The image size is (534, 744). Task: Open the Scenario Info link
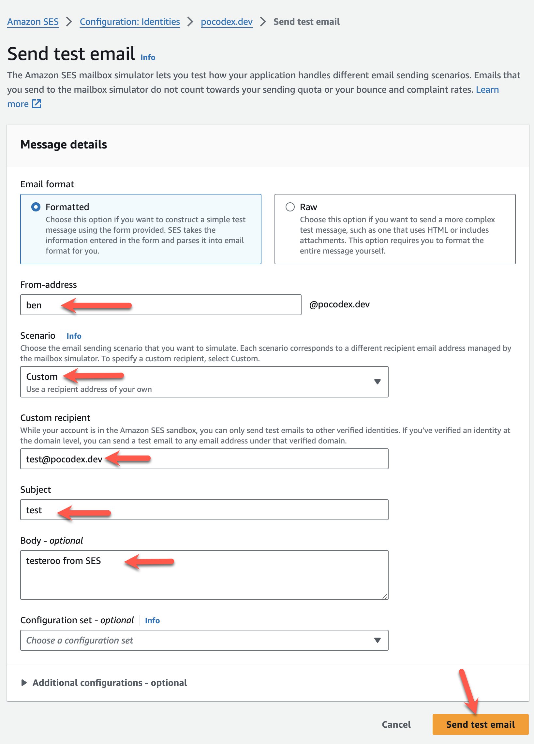[x=74, y=336]
